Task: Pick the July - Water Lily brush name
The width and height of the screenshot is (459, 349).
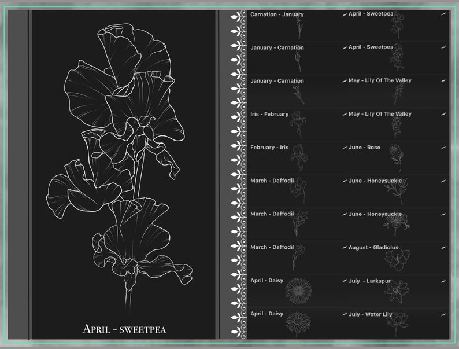Action: (x=371, y=314)
